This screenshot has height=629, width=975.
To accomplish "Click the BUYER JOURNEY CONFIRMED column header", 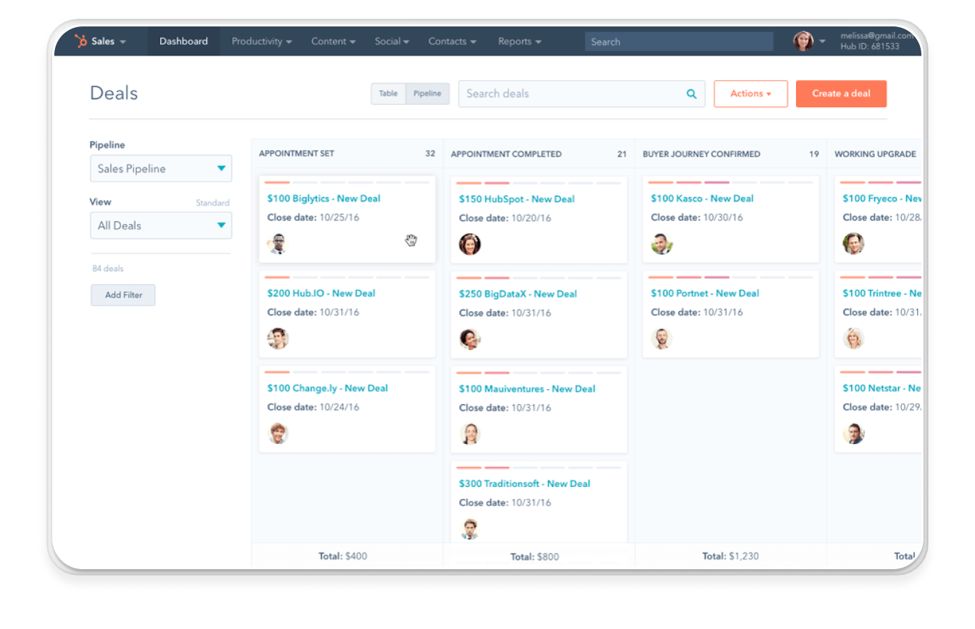I will 701,154.
